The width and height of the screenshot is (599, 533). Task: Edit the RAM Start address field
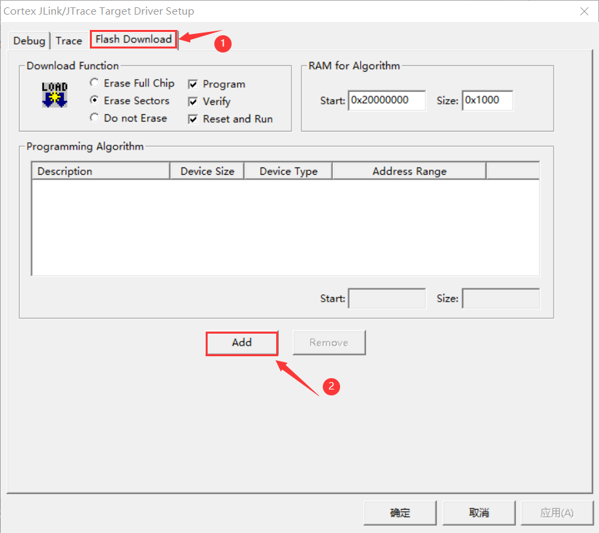[x=387, y=100]
